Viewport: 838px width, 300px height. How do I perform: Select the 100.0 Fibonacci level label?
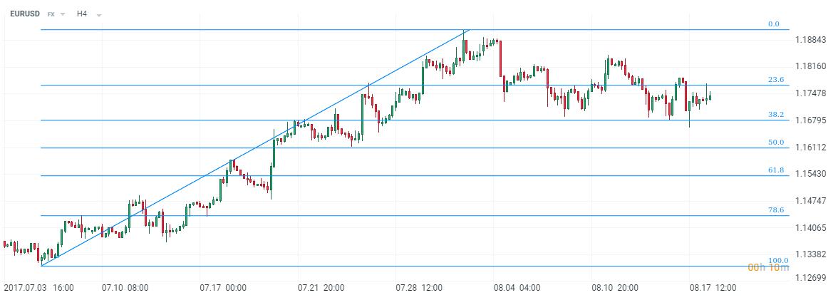[777, 261]
